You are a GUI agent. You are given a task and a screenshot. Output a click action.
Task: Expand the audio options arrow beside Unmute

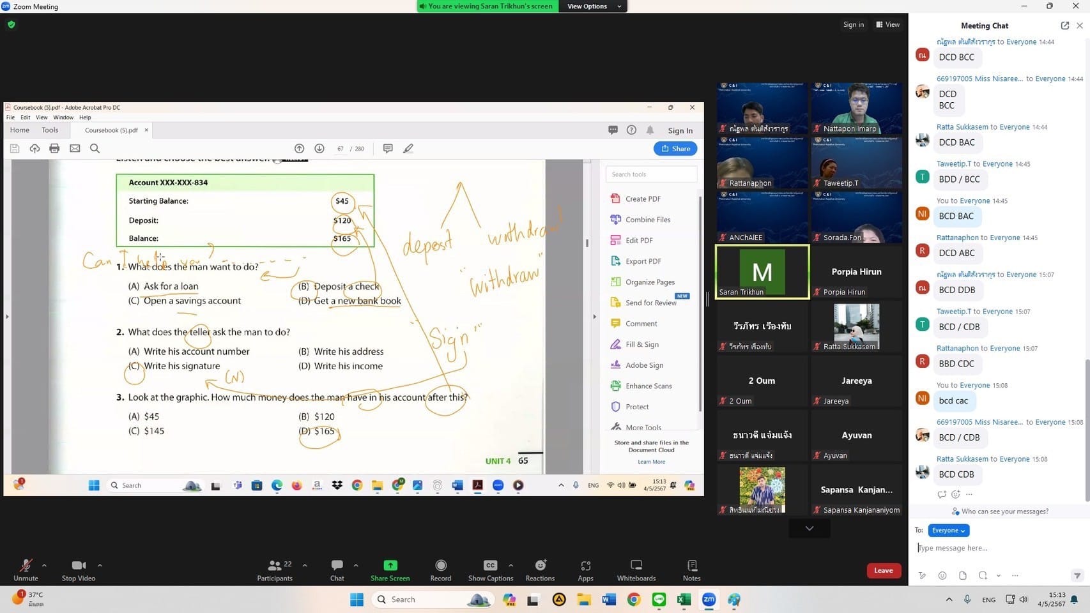click(x=44, y=565)
